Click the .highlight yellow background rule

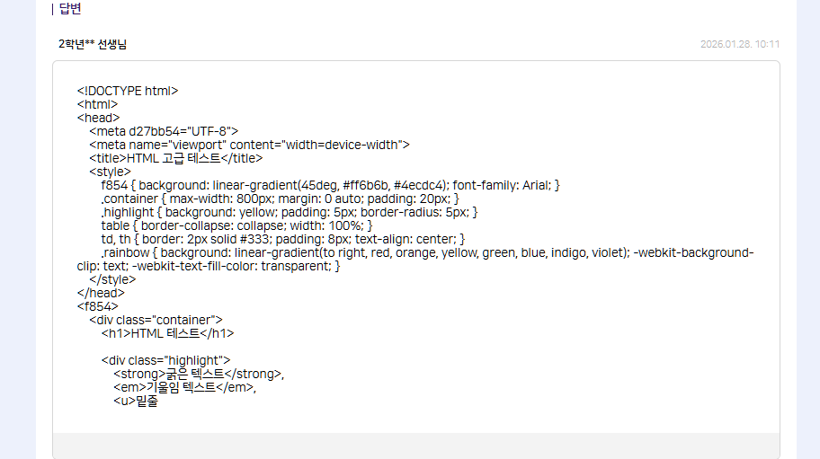coord(290,212)
